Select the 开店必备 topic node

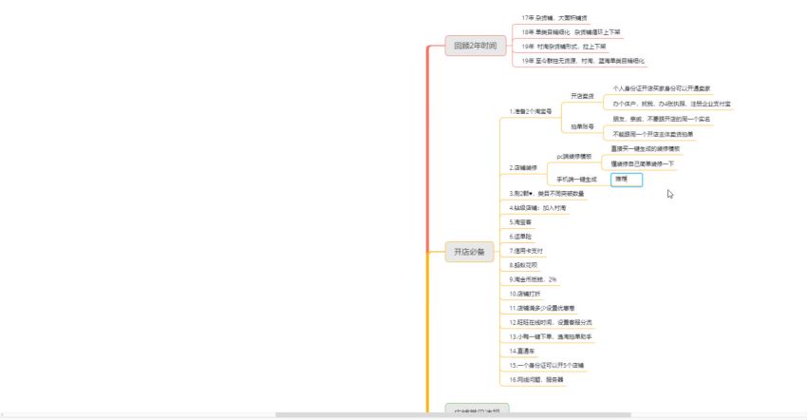tap(469, 252)
